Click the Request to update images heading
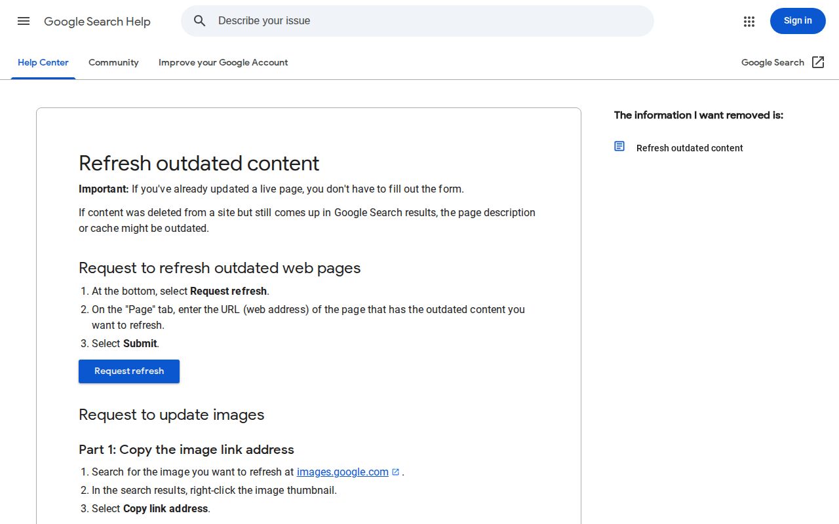The height and width of the screenshot is (524, 839). point(172,415)
